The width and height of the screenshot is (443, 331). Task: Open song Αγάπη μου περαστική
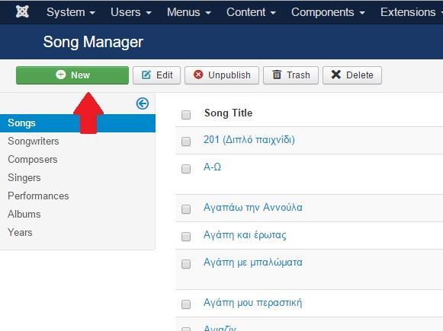pos(252,303)
